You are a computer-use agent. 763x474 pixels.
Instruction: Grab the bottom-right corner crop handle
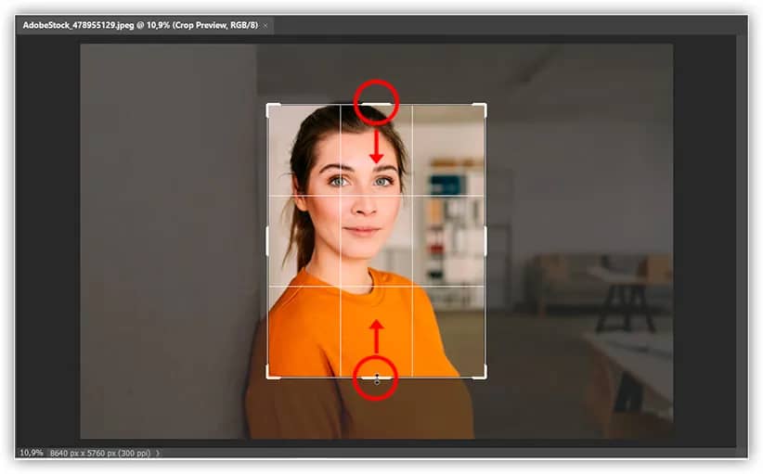point(483,376)
